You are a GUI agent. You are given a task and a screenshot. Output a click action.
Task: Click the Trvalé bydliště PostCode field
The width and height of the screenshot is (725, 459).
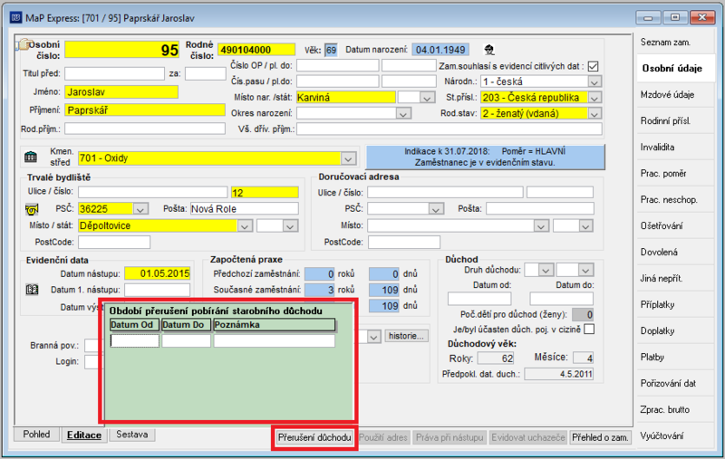[114, 242]
